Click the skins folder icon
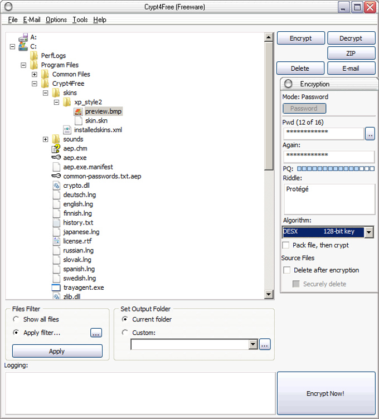379x419 pixels. pos(56,92)
